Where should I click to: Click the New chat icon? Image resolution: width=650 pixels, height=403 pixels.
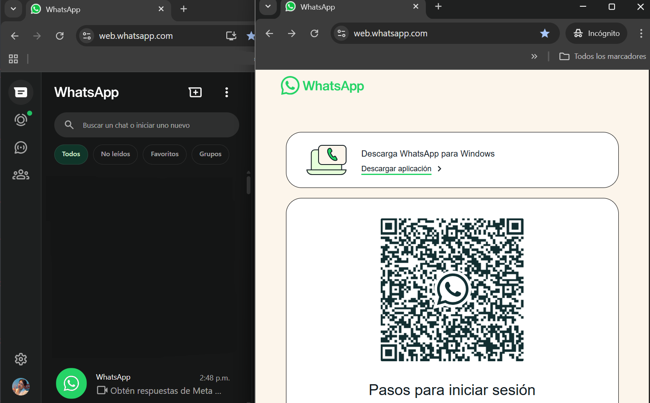(195, 92)
